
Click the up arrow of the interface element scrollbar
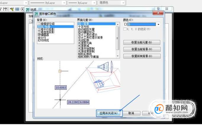(x=118, y=24)
